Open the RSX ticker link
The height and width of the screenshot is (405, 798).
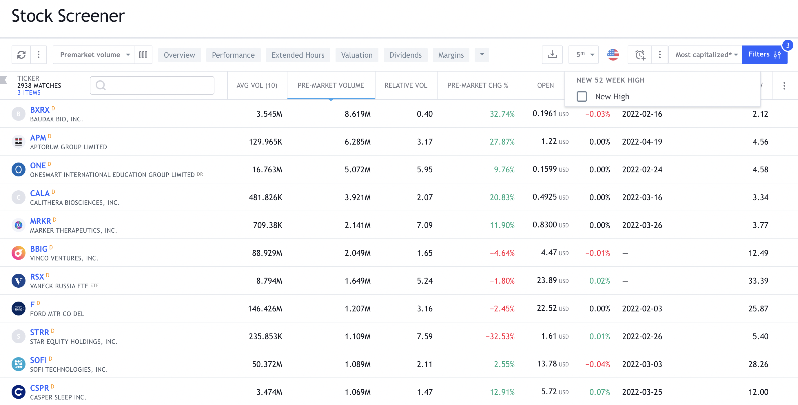point(37,277)
